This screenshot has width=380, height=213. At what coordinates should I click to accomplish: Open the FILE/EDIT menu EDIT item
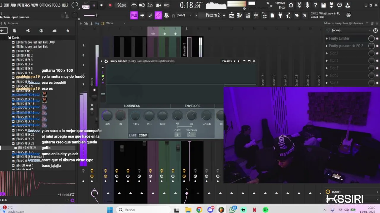(x=6, y=5)
